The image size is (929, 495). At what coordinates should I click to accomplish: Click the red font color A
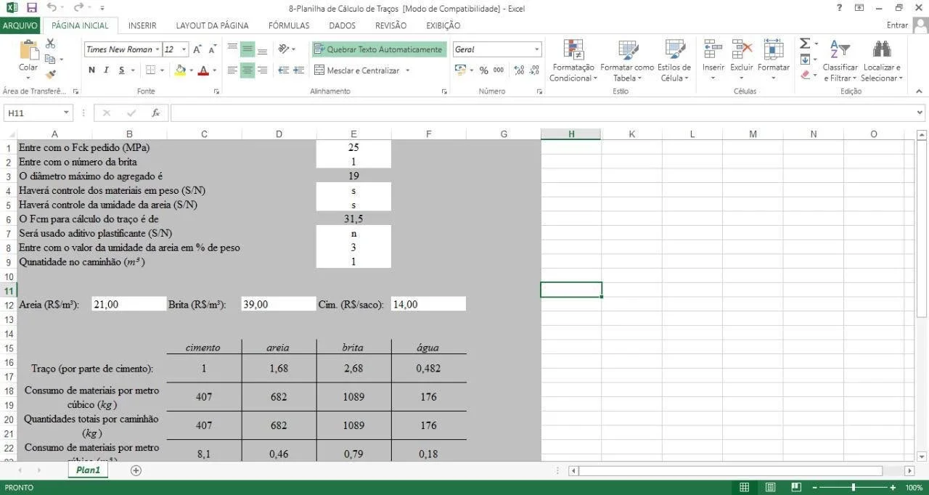(x=203, y=70)
